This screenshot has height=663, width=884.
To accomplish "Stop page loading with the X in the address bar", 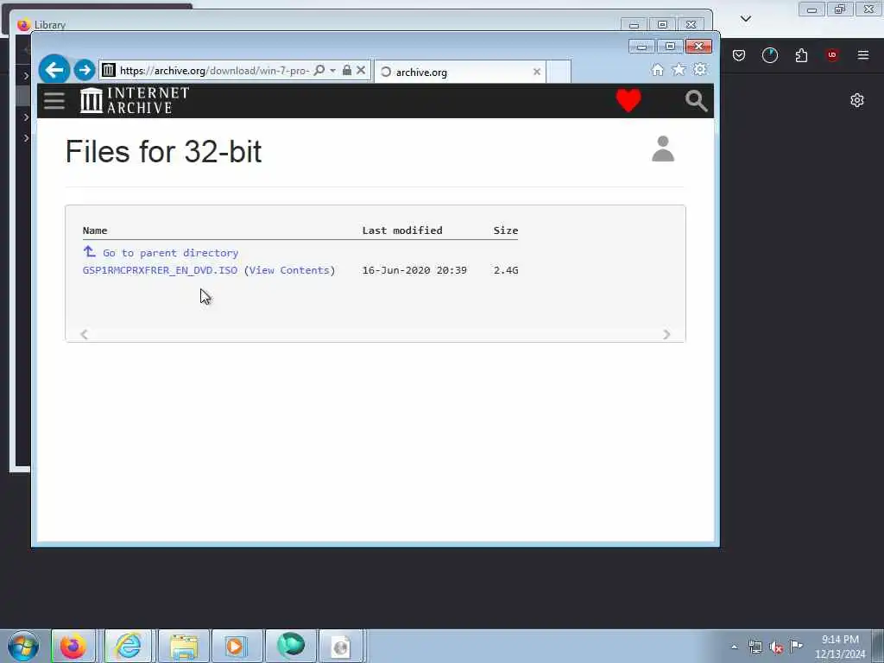I will tap(361, 70).
